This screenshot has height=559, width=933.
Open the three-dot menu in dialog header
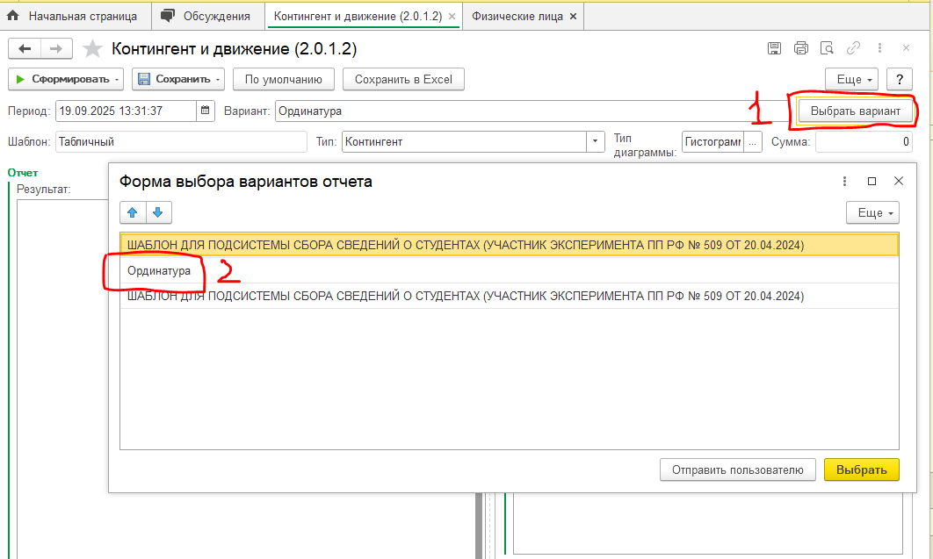click(x=844, y=182)
